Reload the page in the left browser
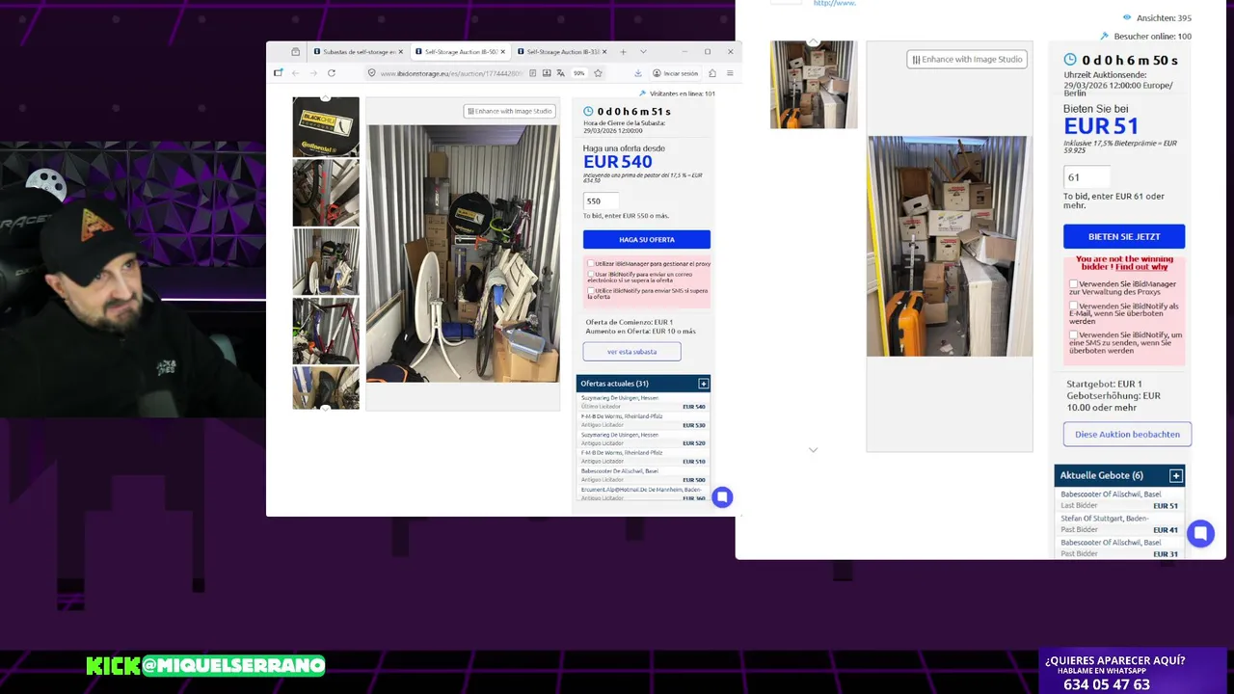The width and height of the screenshot is (1234, 694). point(332,73)
